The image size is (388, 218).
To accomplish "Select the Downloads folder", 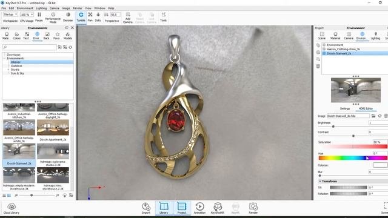I will click(x=13, y=54).
